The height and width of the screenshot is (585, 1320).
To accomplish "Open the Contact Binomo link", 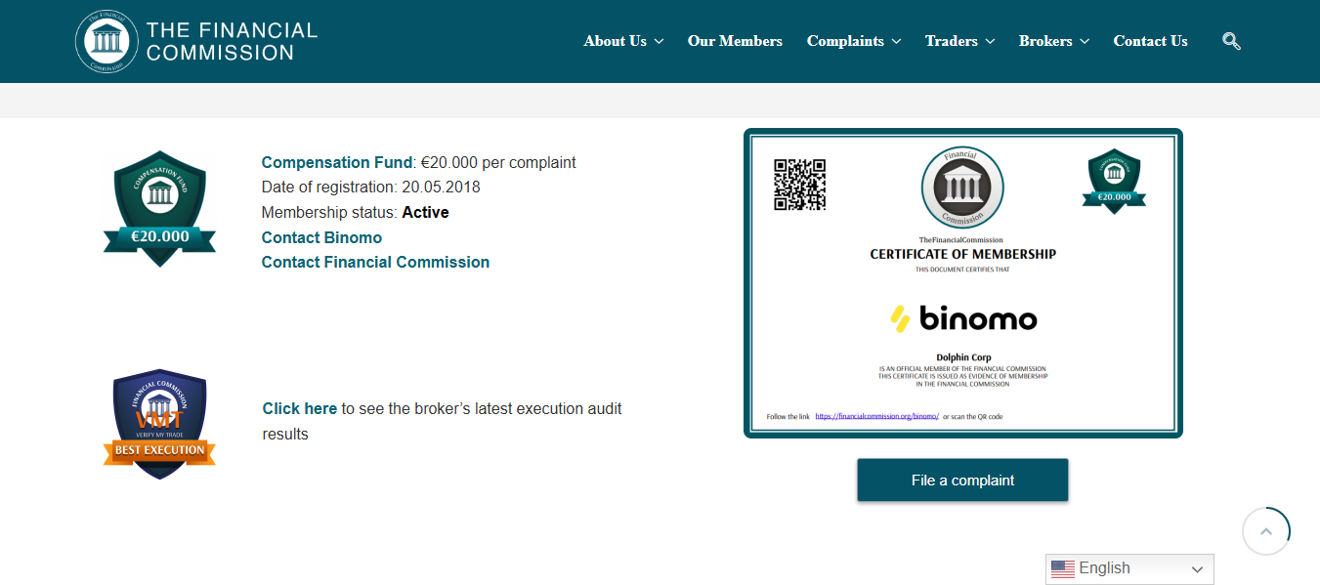I will [x=321, y=237].
